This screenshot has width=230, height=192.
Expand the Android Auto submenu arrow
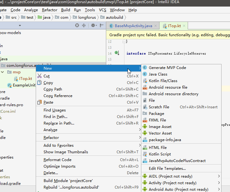tap(219, 189)
